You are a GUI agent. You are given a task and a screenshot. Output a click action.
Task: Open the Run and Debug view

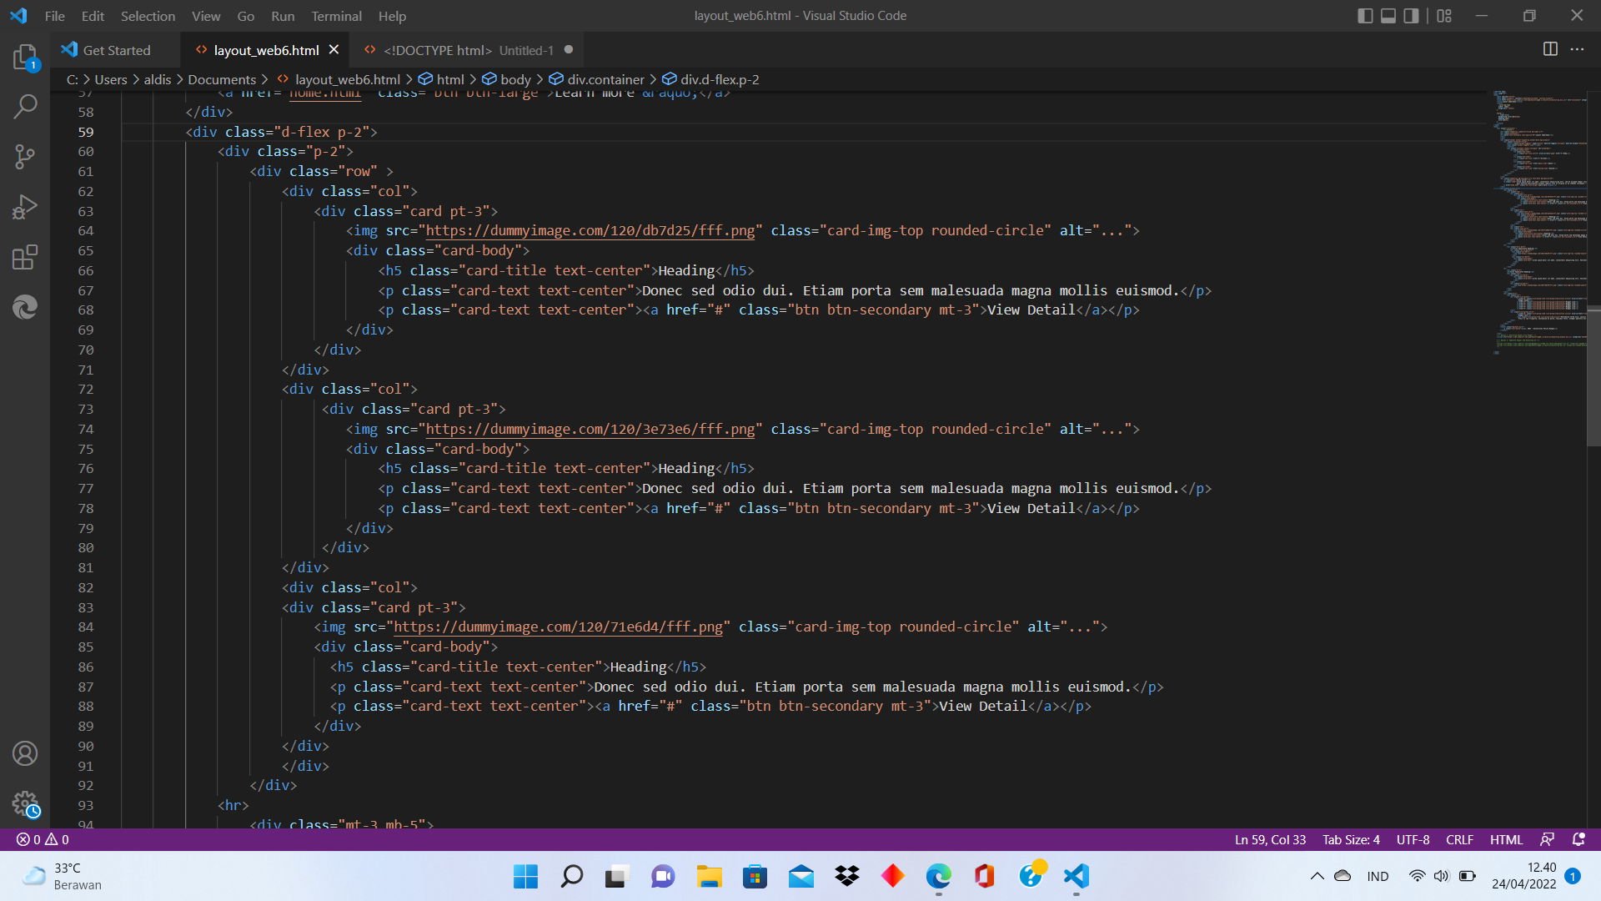tap(25, 207)
